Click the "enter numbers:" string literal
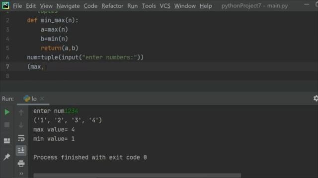This screenshot has height=178, width=318. [x=109, y=57]
